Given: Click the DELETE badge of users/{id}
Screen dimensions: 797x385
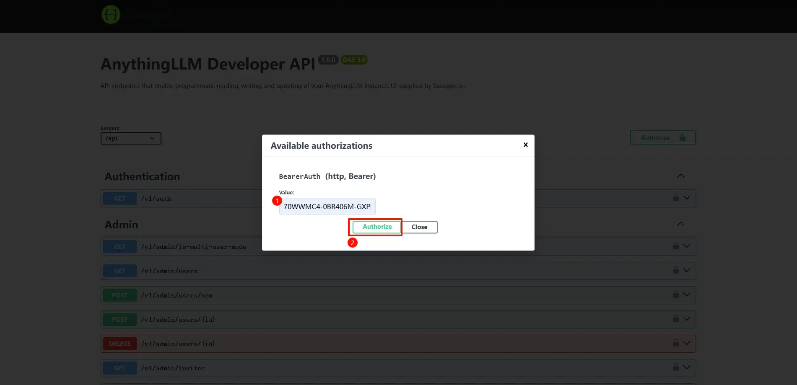Looking at the screenshot, I should tap(120, 344).
